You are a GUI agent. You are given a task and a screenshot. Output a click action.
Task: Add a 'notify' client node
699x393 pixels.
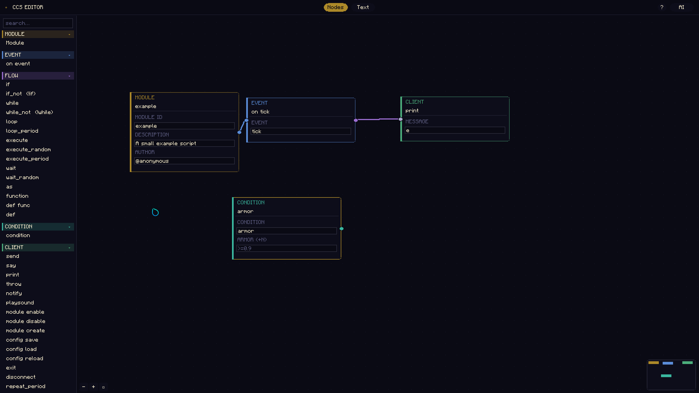pyautogui.click(x=38, y=293)
